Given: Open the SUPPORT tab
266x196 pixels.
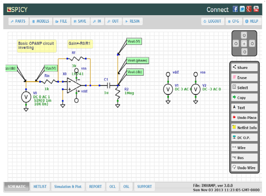Looking at the screenshot, I should (144, 186).
